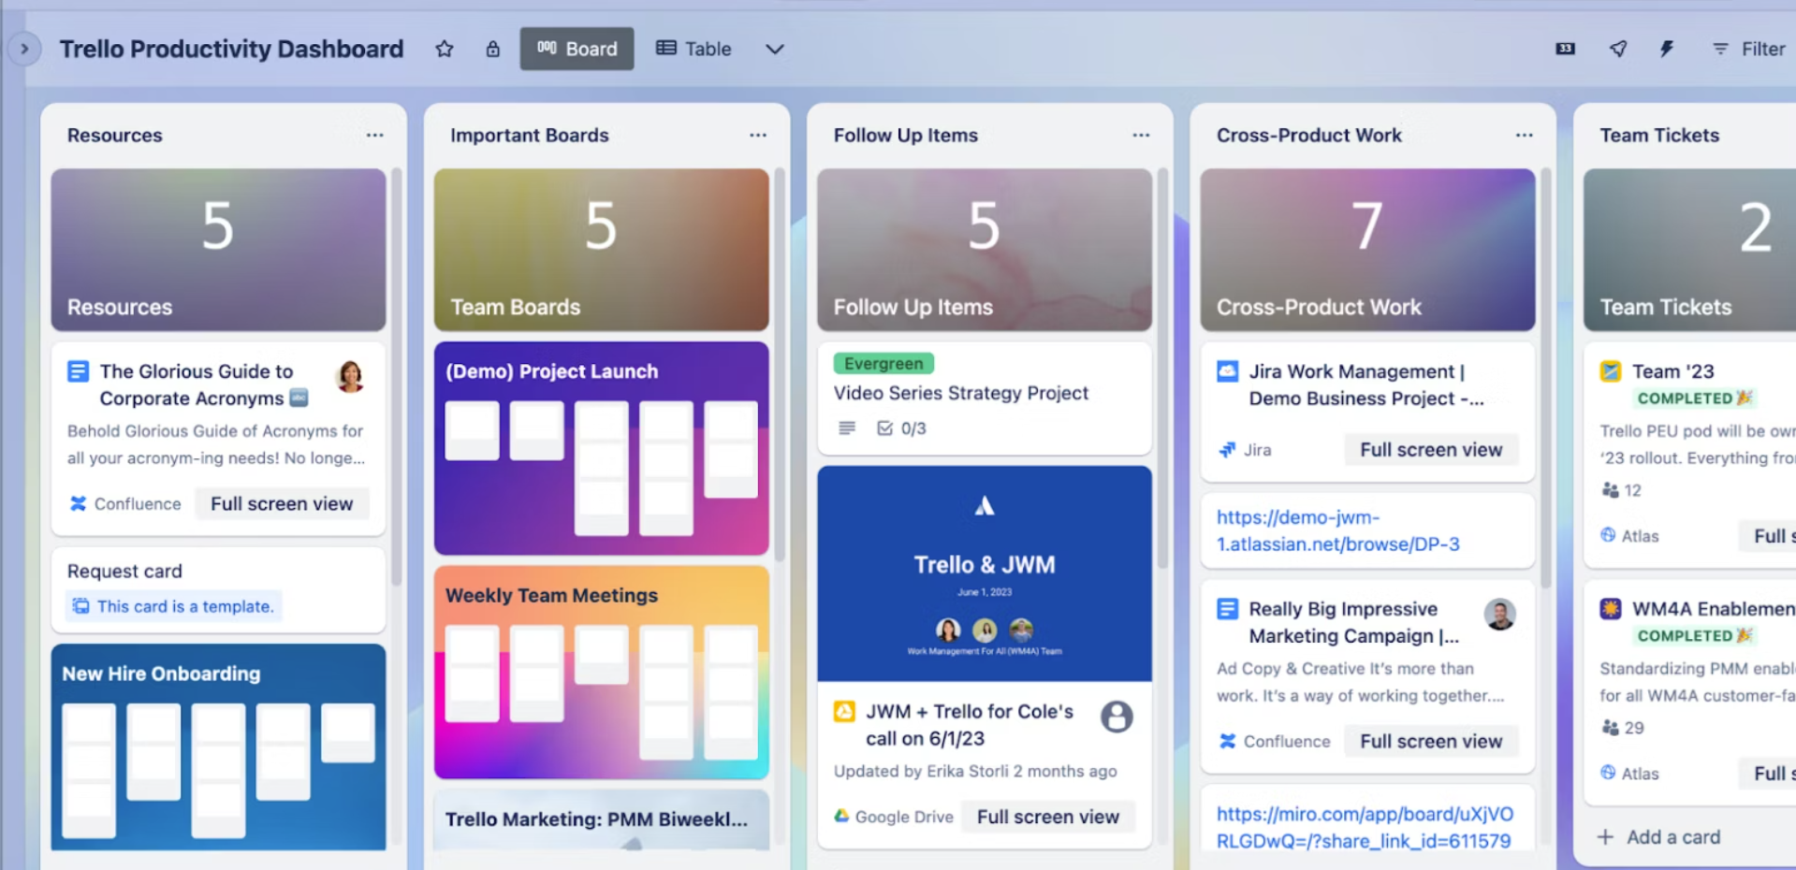Click the Confluence icon on the Acronyms card
The image size is (1796, 870).
(80, 503)
